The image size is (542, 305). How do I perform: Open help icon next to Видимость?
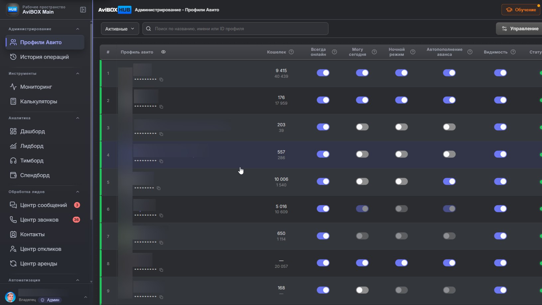pyautogui.click(x=513, y=52)
